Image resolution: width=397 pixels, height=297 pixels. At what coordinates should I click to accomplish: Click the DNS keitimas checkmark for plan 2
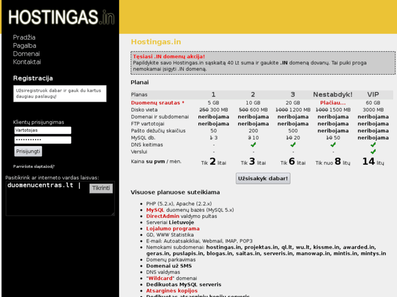coord(253,144)
